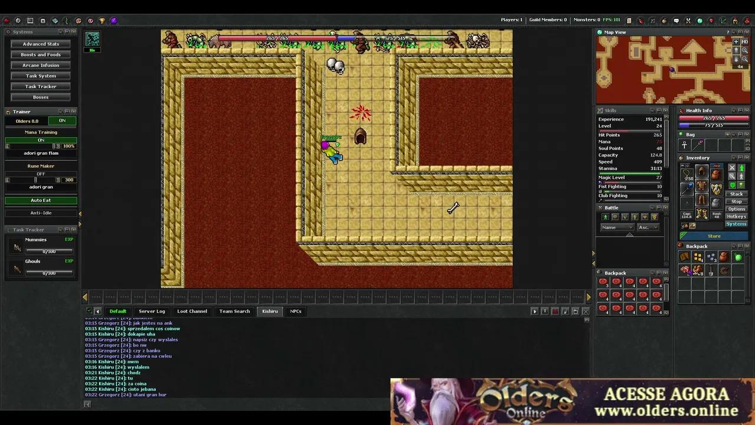The image size is (755, 425).
Task: Open settings via the gear icon
Action: click(x=18, y=21)
